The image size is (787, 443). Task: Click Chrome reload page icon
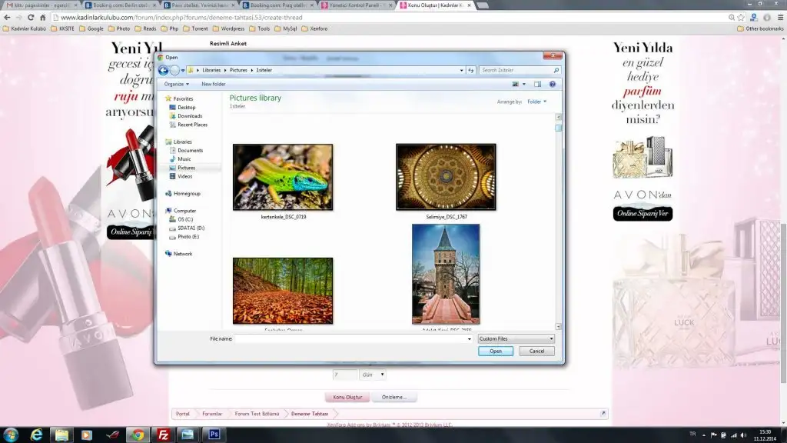(x=31, y=18)
